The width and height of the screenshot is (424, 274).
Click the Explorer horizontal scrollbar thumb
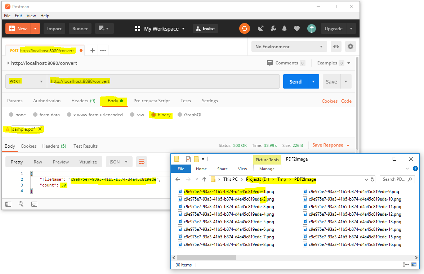click(x=206, y=257)
